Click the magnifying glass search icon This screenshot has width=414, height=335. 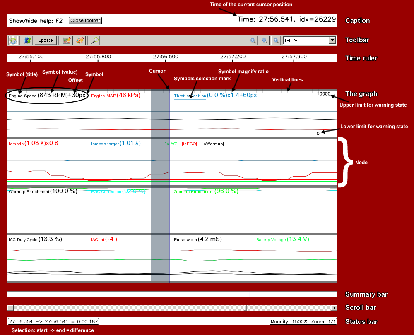point(95,40)
